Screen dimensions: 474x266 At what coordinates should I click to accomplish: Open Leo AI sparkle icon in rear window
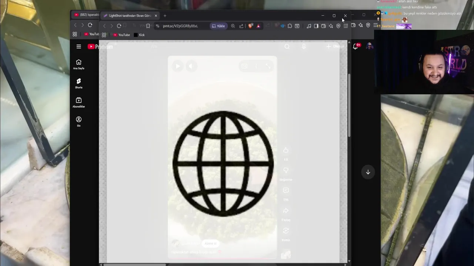pos(361,25)
